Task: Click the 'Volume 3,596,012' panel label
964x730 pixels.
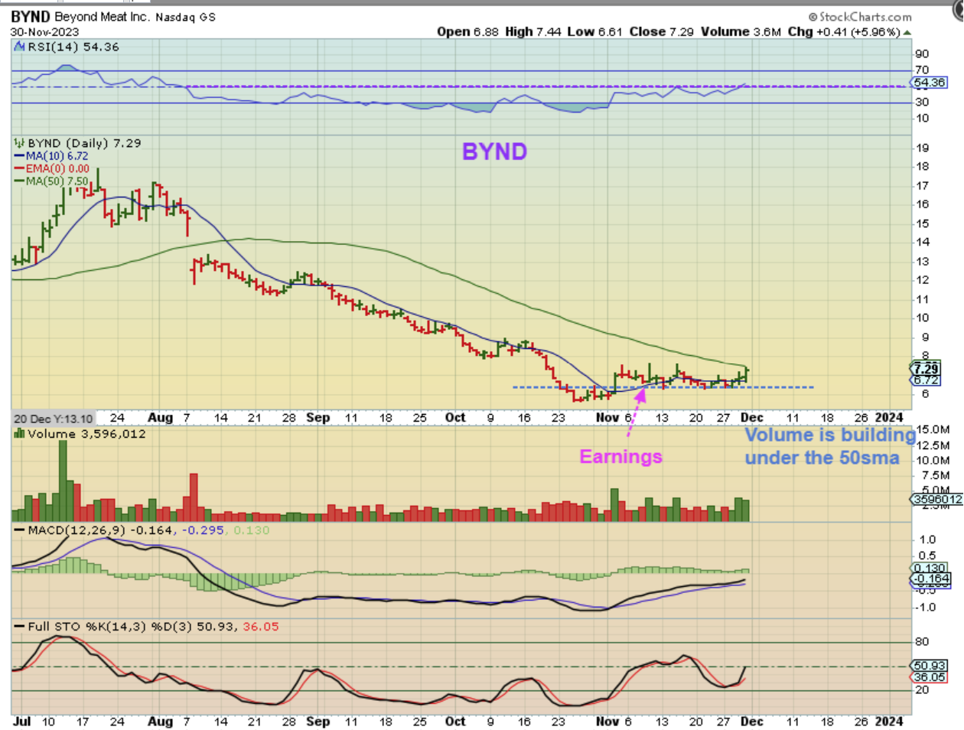Action: [x=86, y=434]
